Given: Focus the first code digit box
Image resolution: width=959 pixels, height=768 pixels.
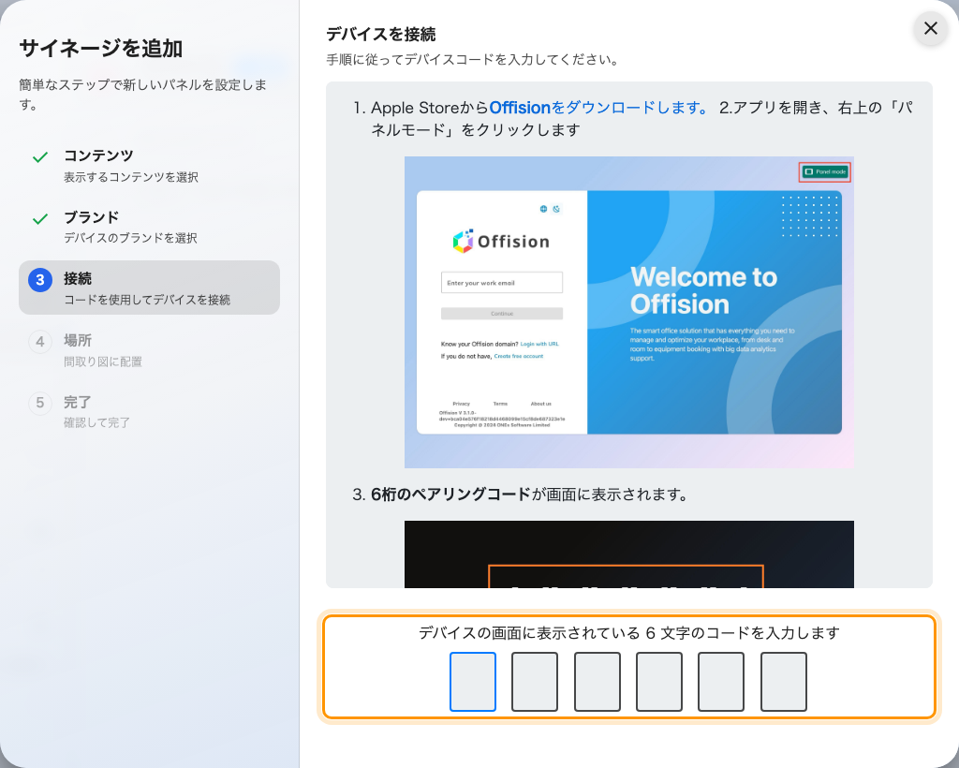Looking at the screenshot, I should (x=473, y=682).
